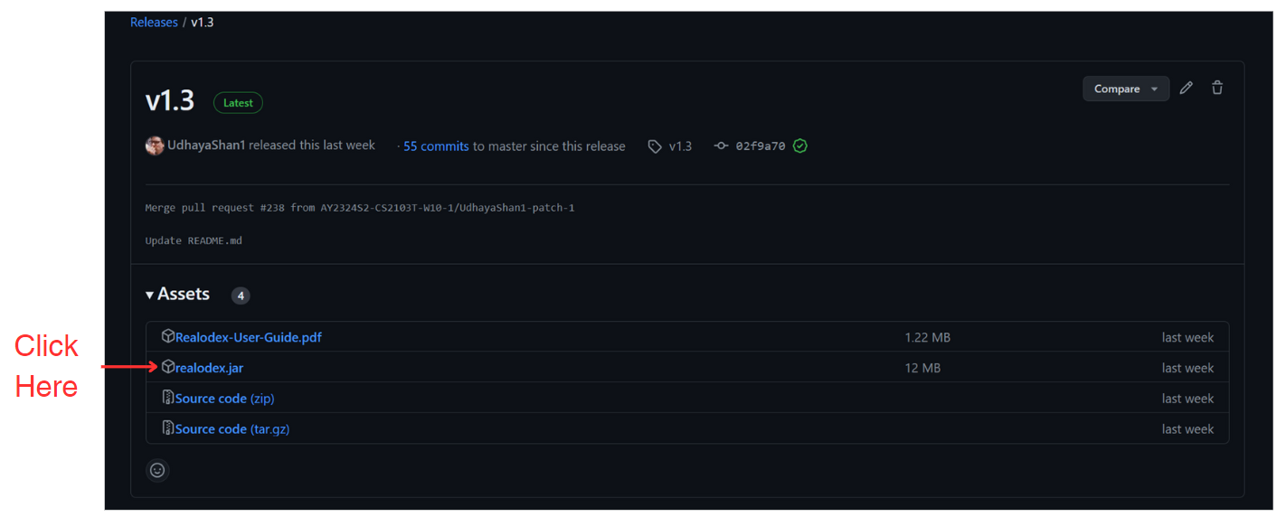Viewport: 1286px width, 526px height.
Task: Click the package icon beside realodex.jar
Action: pyautogui.click(x=168, y=367)
